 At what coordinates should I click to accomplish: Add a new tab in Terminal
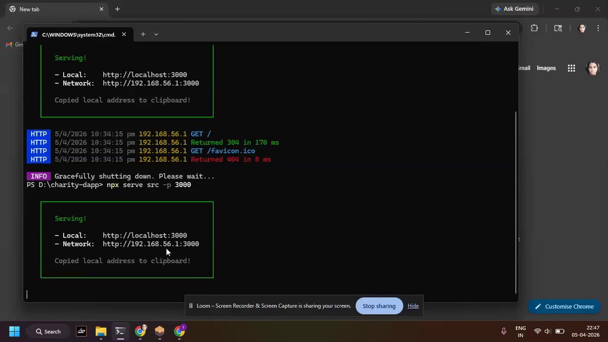click(142, 34)
